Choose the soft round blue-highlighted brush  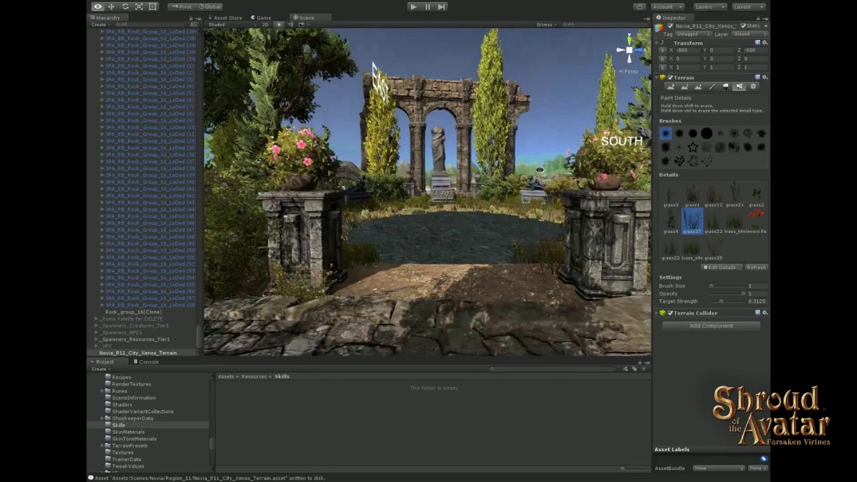666,134
